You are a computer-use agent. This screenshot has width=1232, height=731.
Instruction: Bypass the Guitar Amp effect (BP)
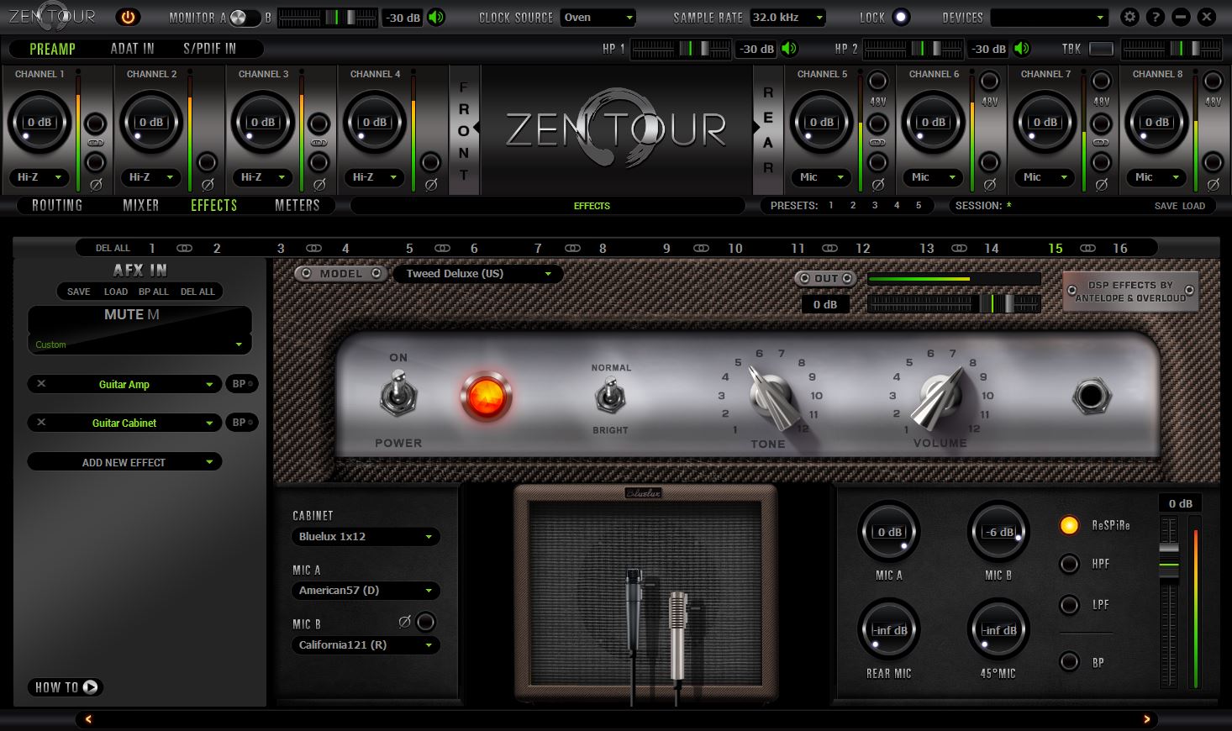tap(242, 384)
